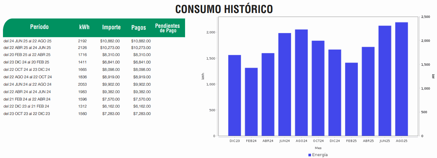Screen dimensions: 437x158
Task: Click the DIC24 bar in chart
Action: point(335,93)
